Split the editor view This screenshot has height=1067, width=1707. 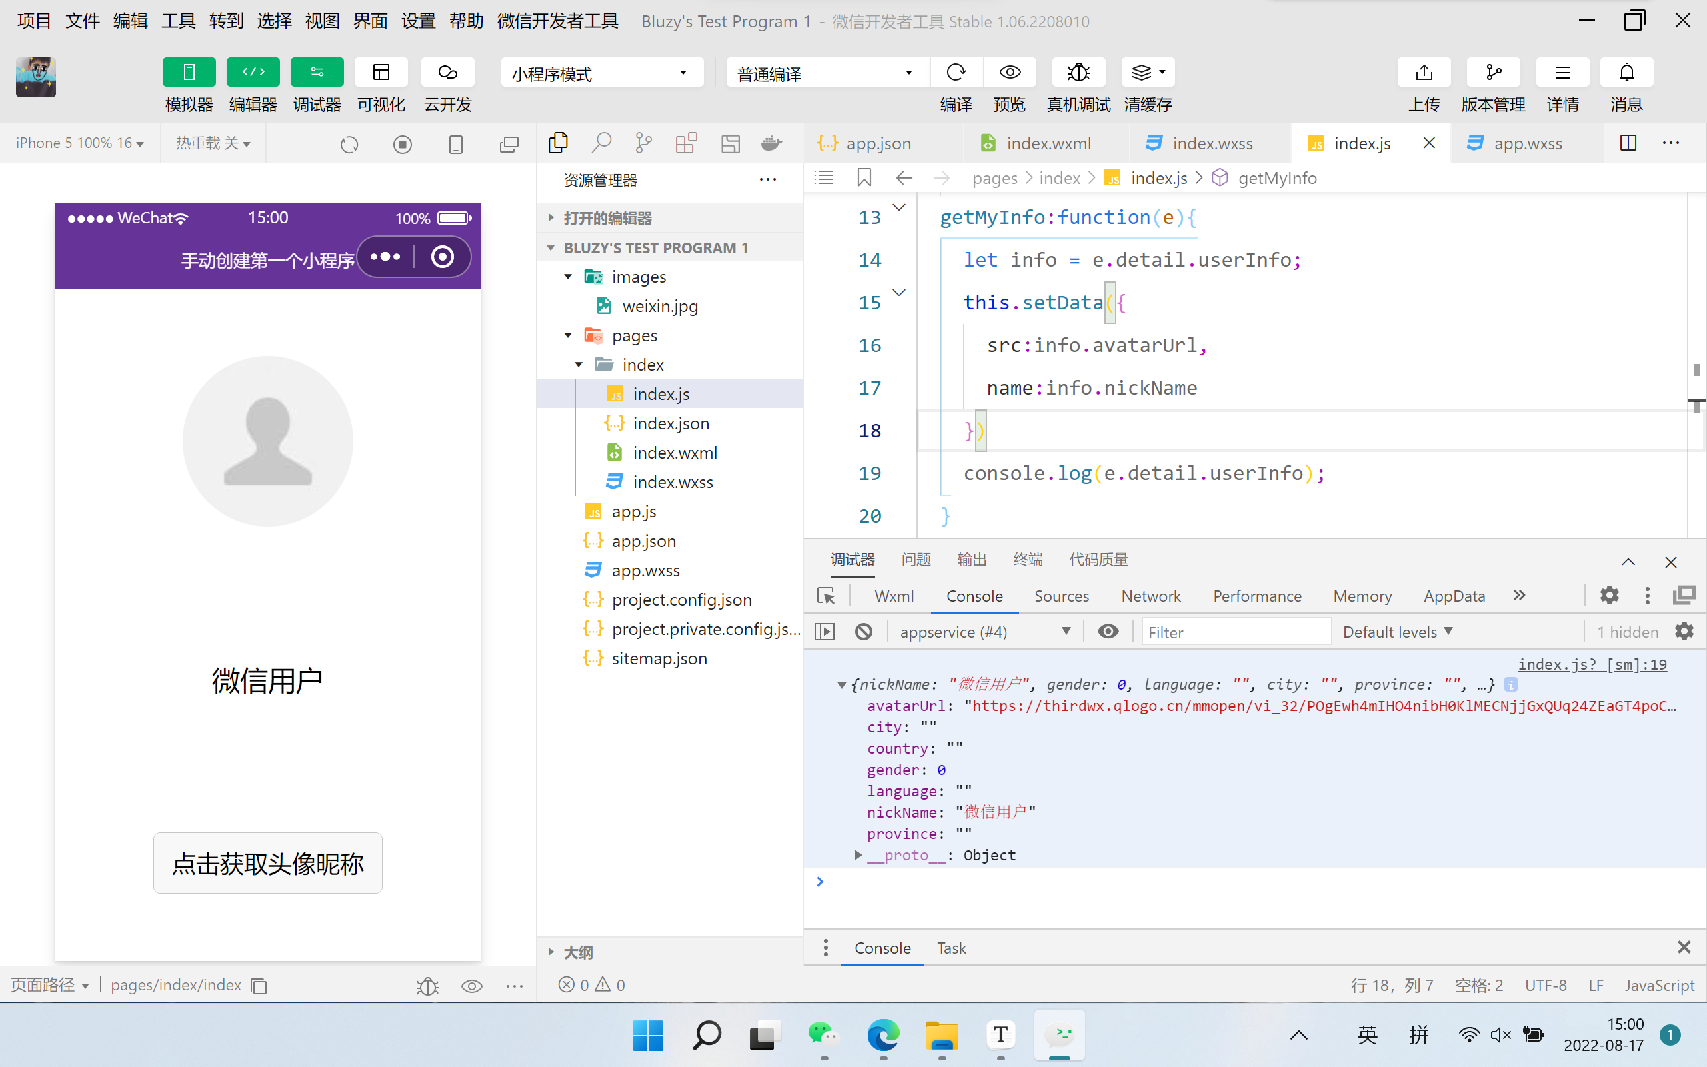point(1628,143)
